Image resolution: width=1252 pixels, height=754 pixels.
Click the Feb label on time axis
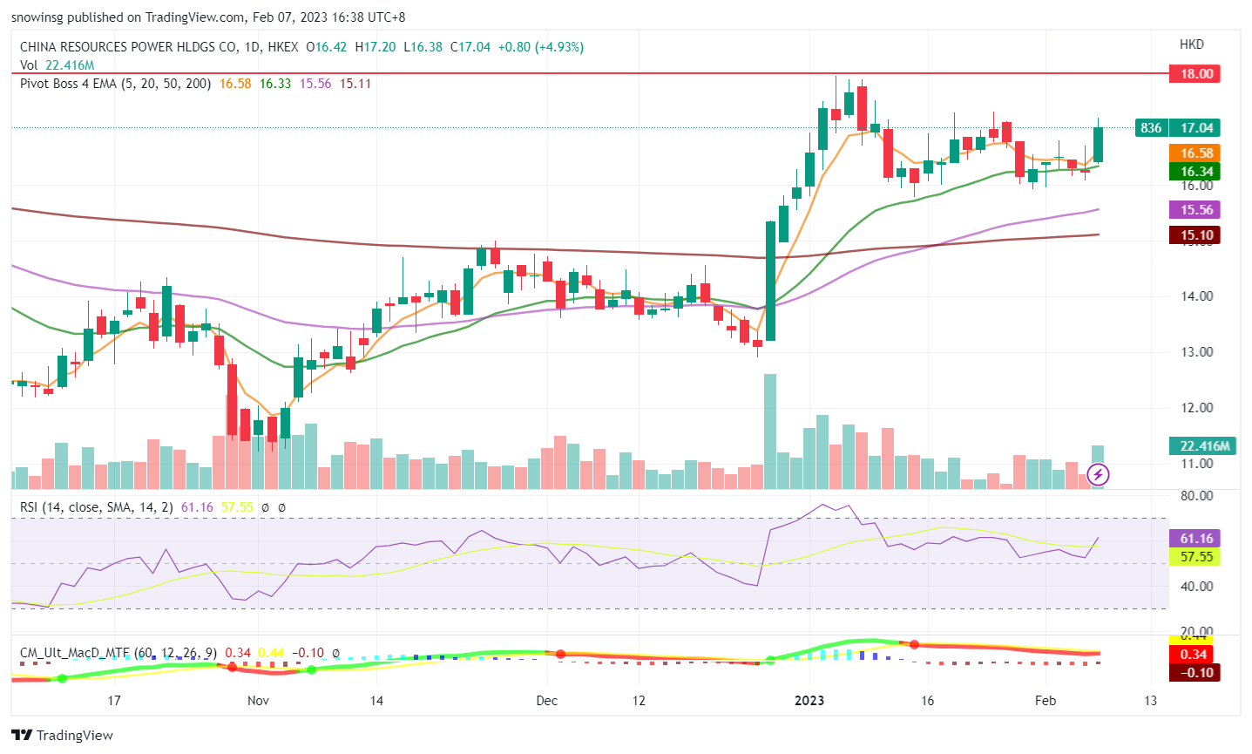pos(1046,701)
